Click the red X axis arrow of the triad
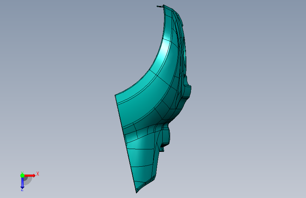 point(30,175)
